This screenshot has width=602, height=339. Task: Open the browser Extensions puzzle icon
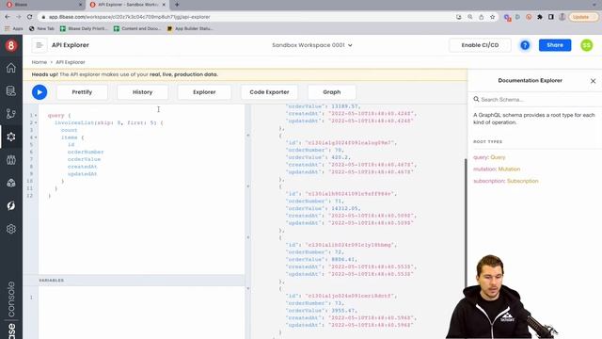(540, 17)
